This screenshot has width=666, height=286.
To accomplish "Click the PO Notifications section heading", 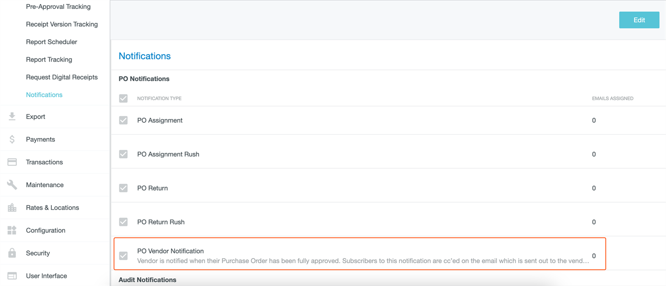I will 144,79.
